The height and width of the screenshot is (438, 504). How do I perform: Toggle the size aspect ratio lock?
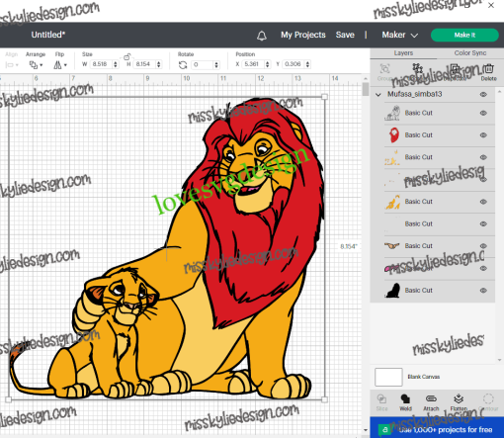click(x=127, y=56)
